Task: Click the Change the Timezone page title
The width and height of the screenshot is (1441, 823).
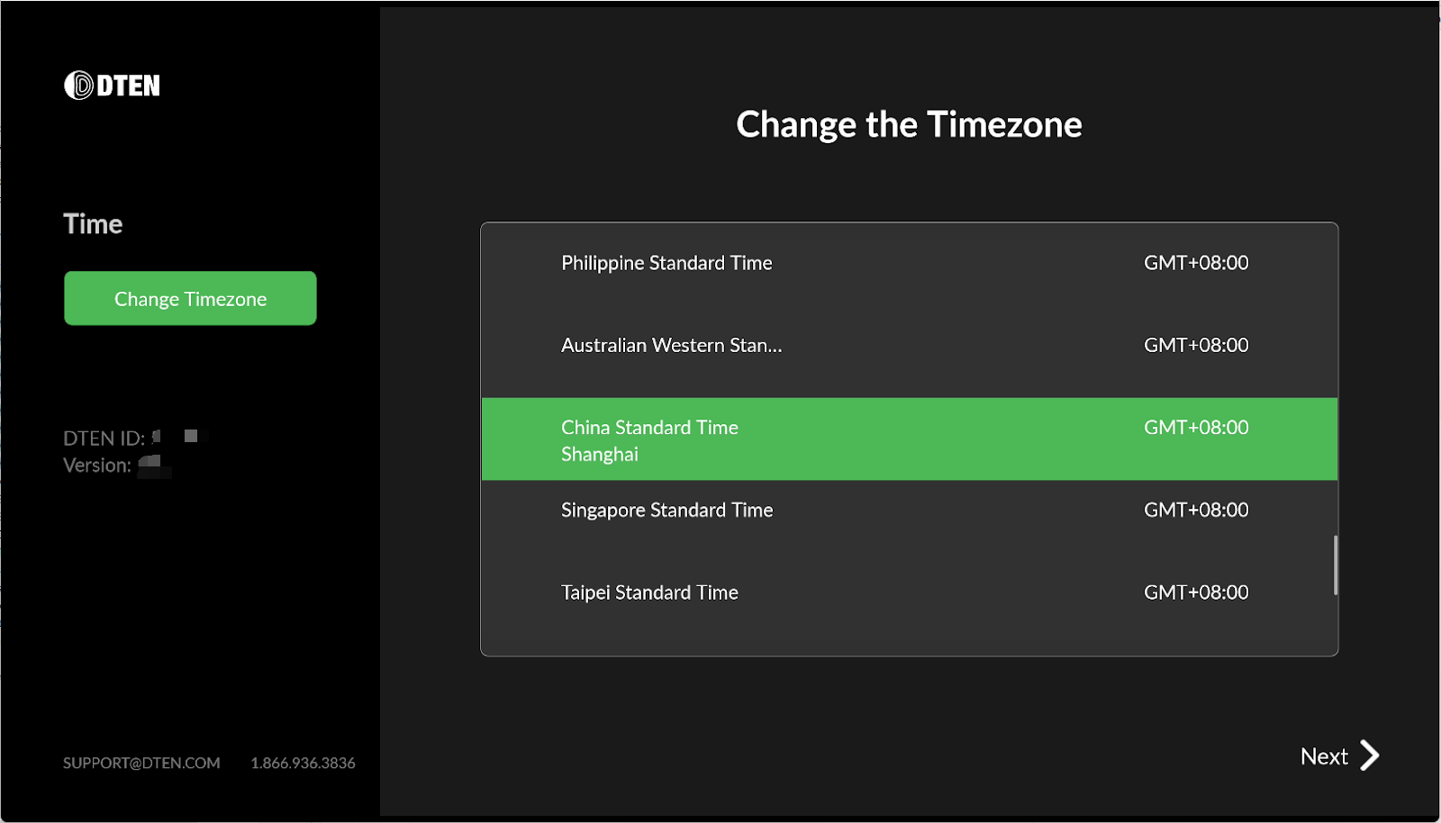Action: 909,124
